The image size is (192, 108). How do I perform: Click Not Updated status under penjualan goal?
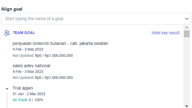point(23,55)
